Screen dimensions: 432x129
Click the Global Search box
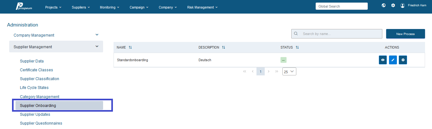(342, 6)
